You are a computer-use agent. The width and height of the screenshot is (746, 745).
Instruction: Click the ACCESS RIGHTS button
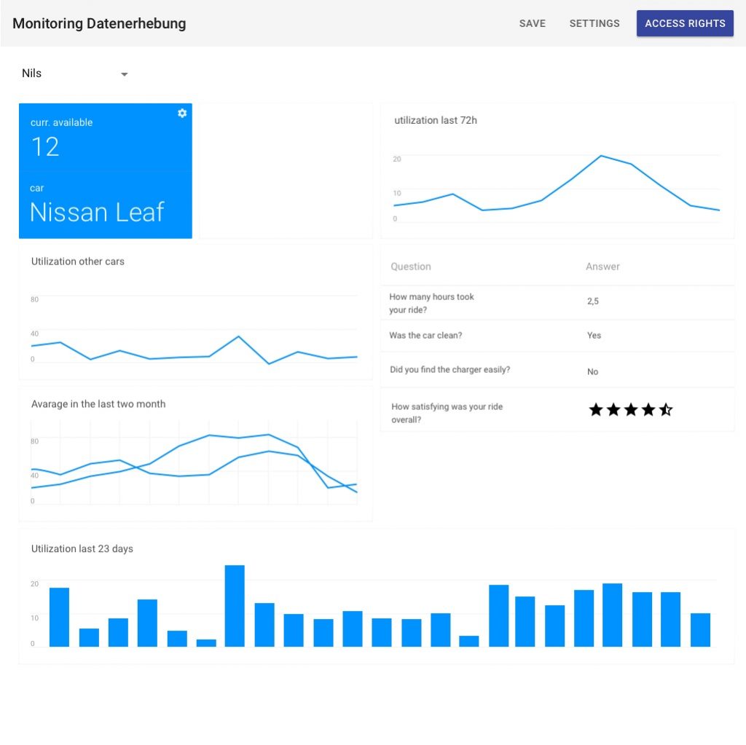coord(685,23)
